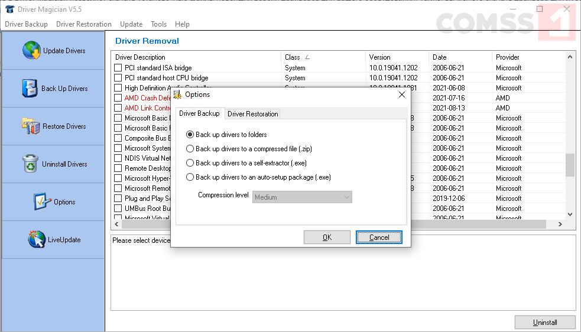
Task: Switch to the Driver Restoration tab in Options
Action: [x=253, y=114]
